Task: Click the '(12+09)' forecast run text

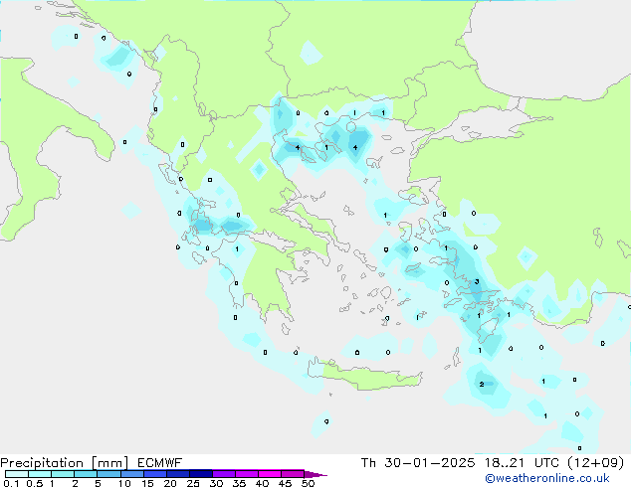Action: tap(595, 463)
